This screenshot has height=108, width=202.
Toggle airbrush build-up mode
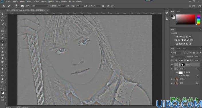tap(85, 6)
